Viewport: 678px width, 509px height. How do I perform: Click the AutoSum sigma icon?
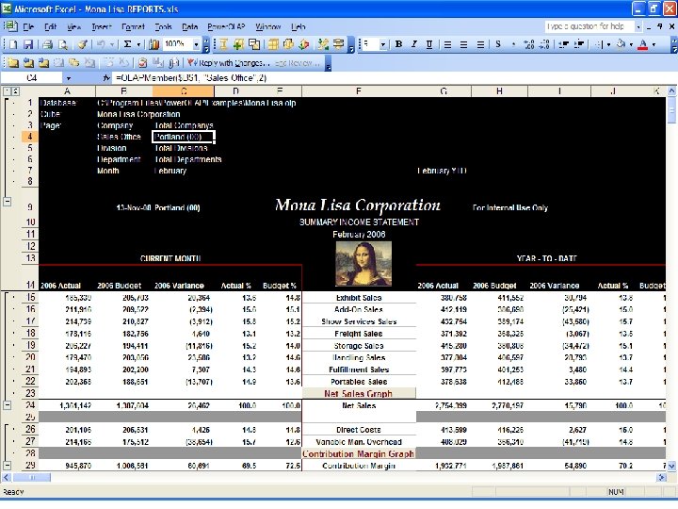(127, 44)
